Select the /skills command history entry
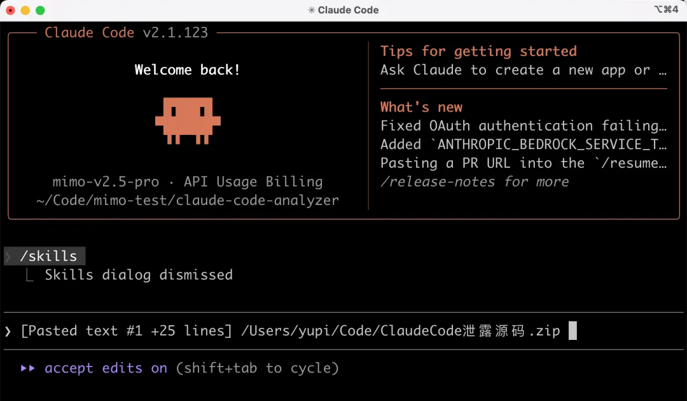This screenshot has height=401, width=687. pyautogui.click(x=48, y=256)
